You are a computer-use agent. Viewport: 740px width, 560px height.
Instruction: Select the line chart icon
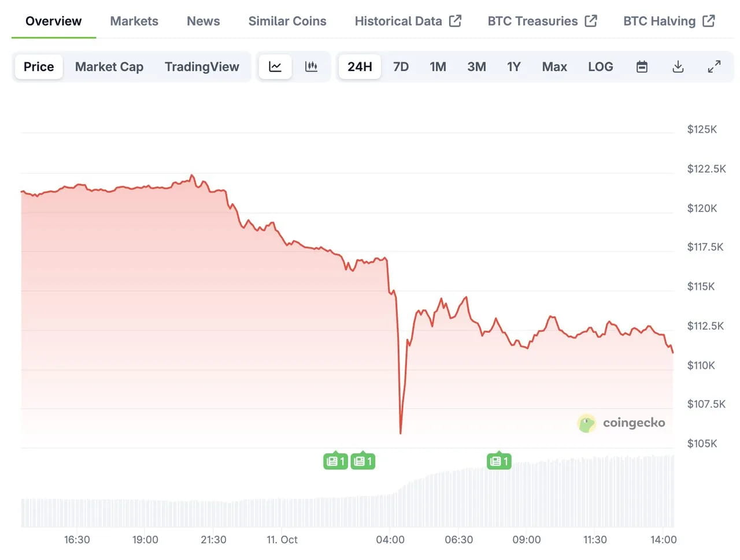(275, 66)
